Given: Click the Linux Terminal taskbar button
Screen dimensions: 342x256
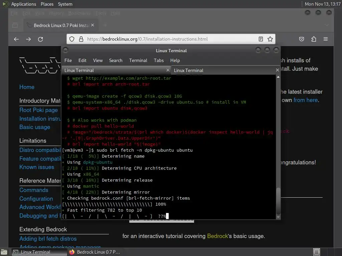Looking at the screenshot, I should point(39,252).
